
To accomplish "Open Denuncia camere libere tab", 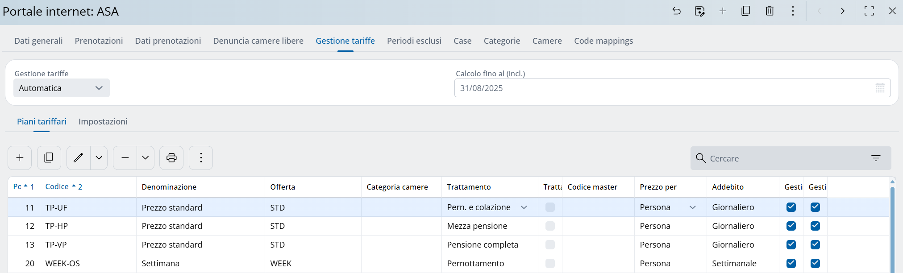I will coord(258,41).
